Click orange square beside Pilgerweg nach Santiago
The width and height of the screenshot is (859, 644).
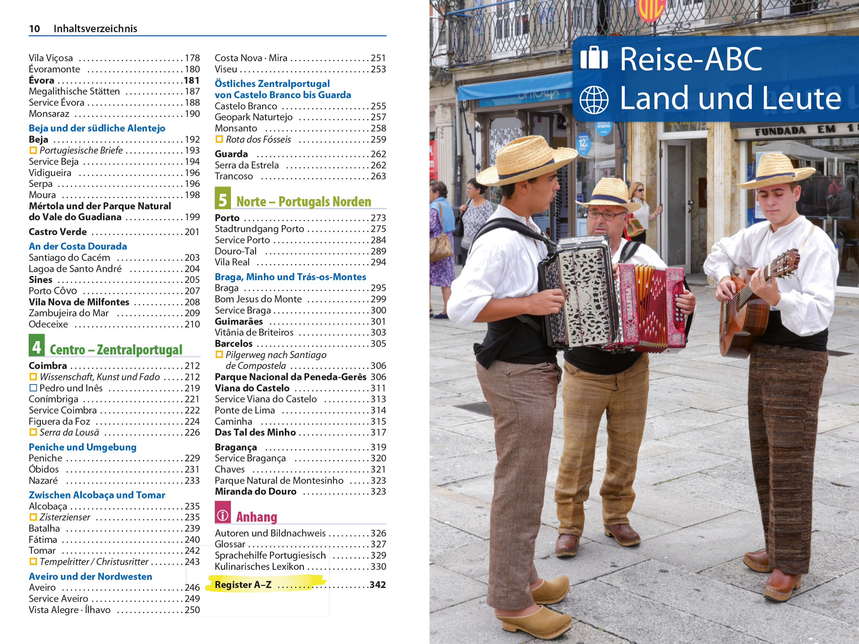219,355
